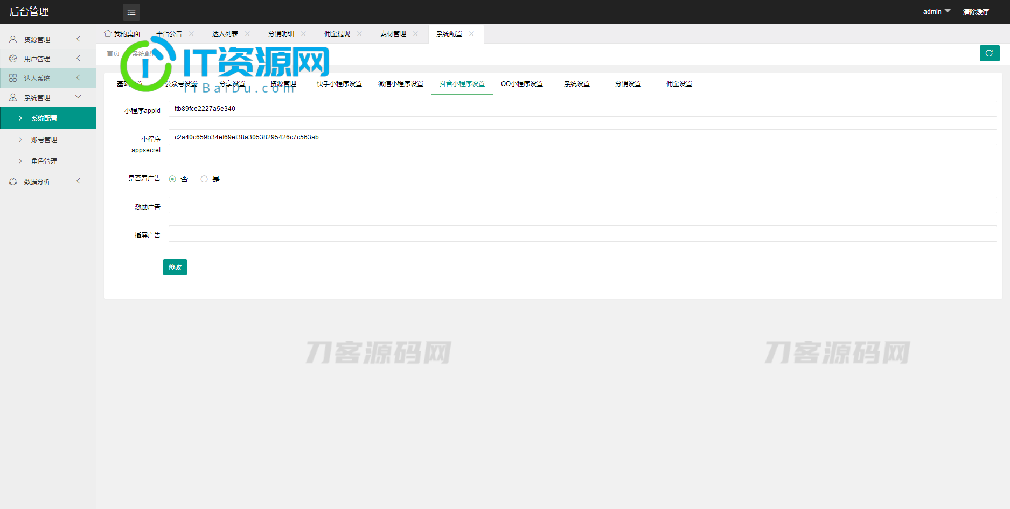This screenshot has height=509, width=1010.
Task: Close the 平台公告 tab
Action: 191,33
